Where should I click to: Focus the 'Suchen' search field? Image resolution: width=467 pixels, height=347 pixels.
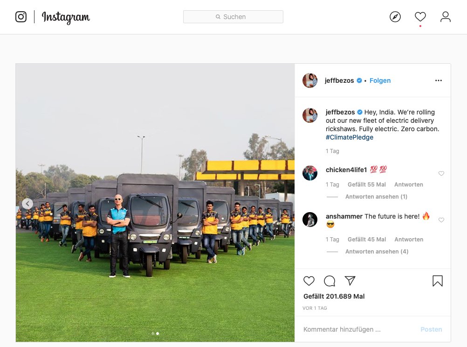tap(233, 17)
